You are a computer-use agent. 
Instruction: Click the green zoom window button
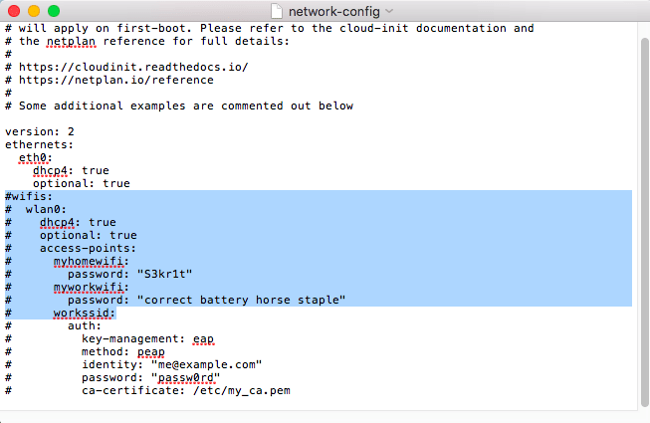[53, 11]
